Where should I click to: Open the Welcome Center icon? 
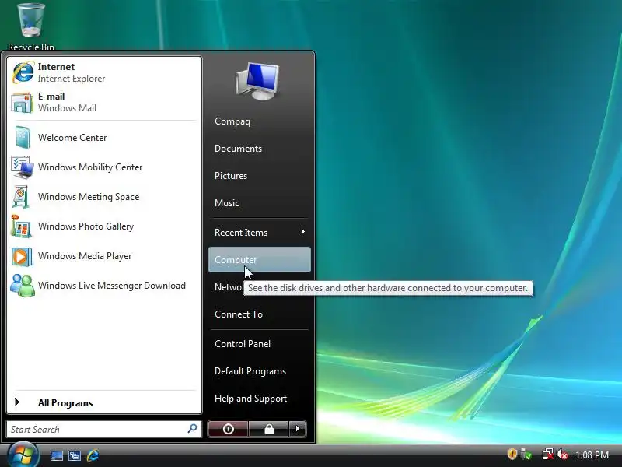pyautogui.click(x=23, y=138)
